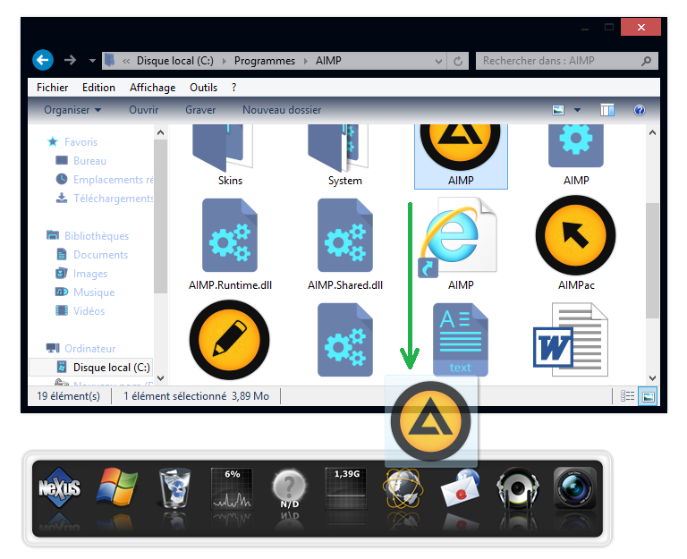Click the CPU usage meter showing 6%
The image size is (687, 559).
[x=232, y=488]
